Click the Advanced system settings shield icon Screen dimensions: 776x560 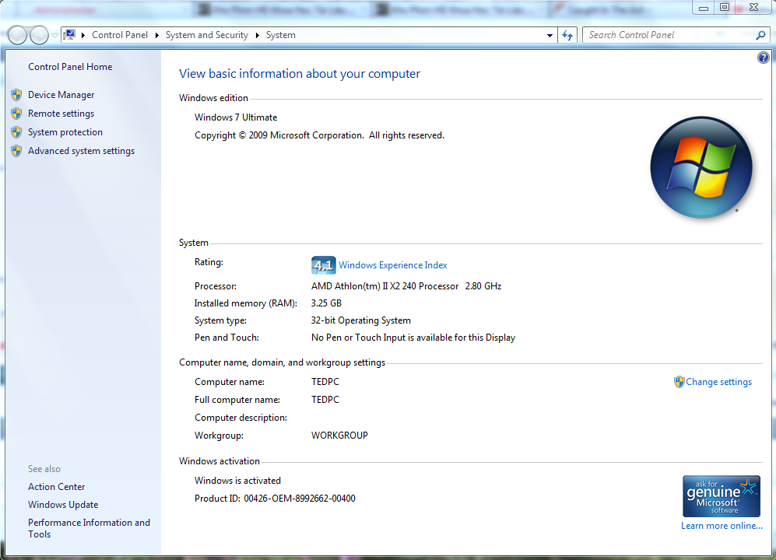16,151
